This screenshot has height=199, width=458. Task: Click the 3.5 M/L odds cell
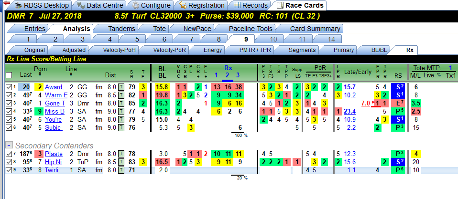click(x=416, y=103)
